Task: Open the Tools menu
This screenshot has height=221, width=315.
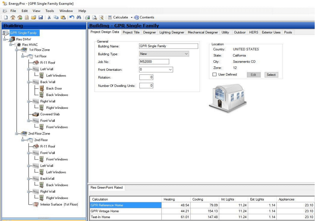Action: [x=50, y=11]
